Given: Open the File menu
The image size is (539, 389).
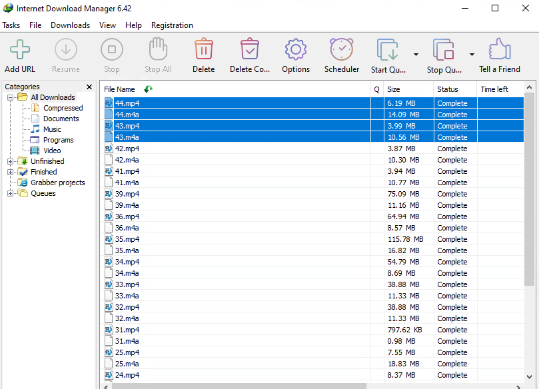Looking at the screenshot, I should pyautogui.click(x=35, y=25).
